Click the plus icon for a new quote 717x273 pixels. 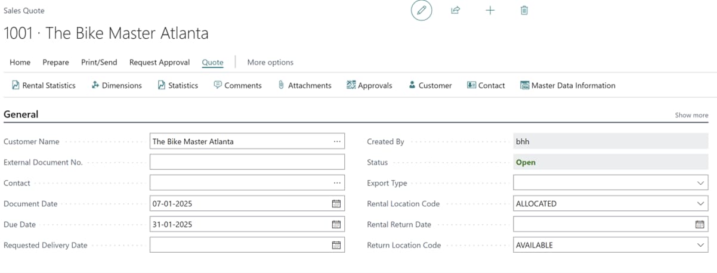pyautogui.click(x=490, y=11)
